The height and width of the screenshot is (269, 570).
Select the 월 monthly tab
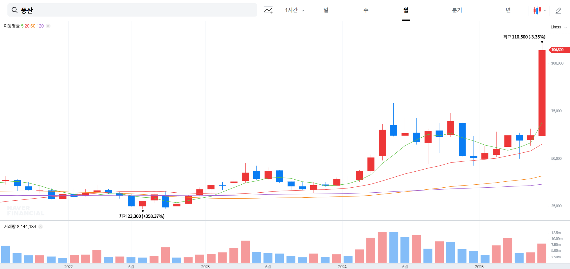click(x=406, y=10)
